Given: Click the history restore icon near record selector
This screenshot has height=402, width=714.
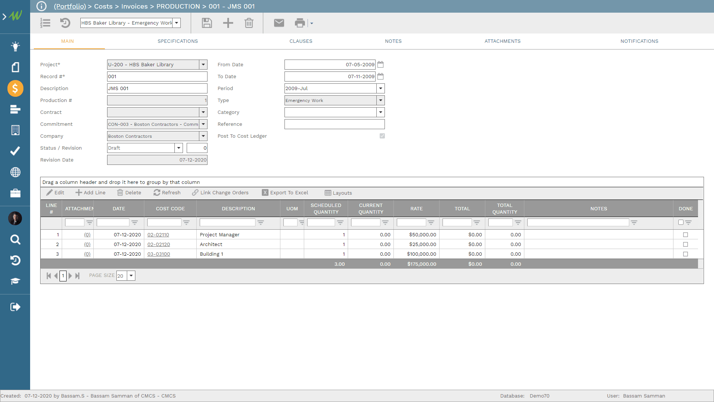Looking at the screenshot, I should coord(65,23).
